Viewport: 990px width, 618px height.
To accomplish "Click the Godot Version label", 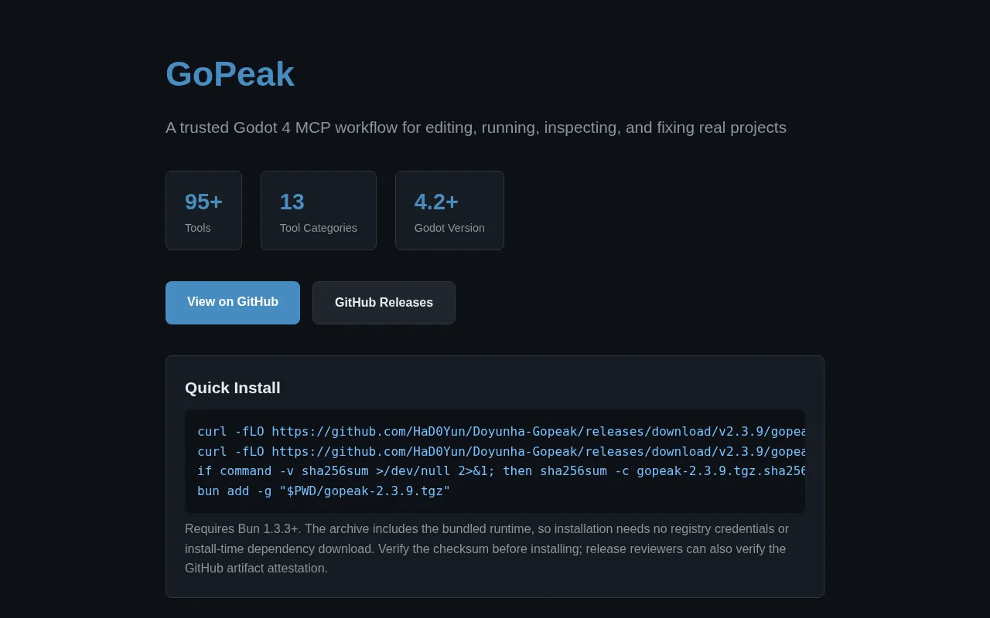I will pyautogui.click(x=449, y=228).
